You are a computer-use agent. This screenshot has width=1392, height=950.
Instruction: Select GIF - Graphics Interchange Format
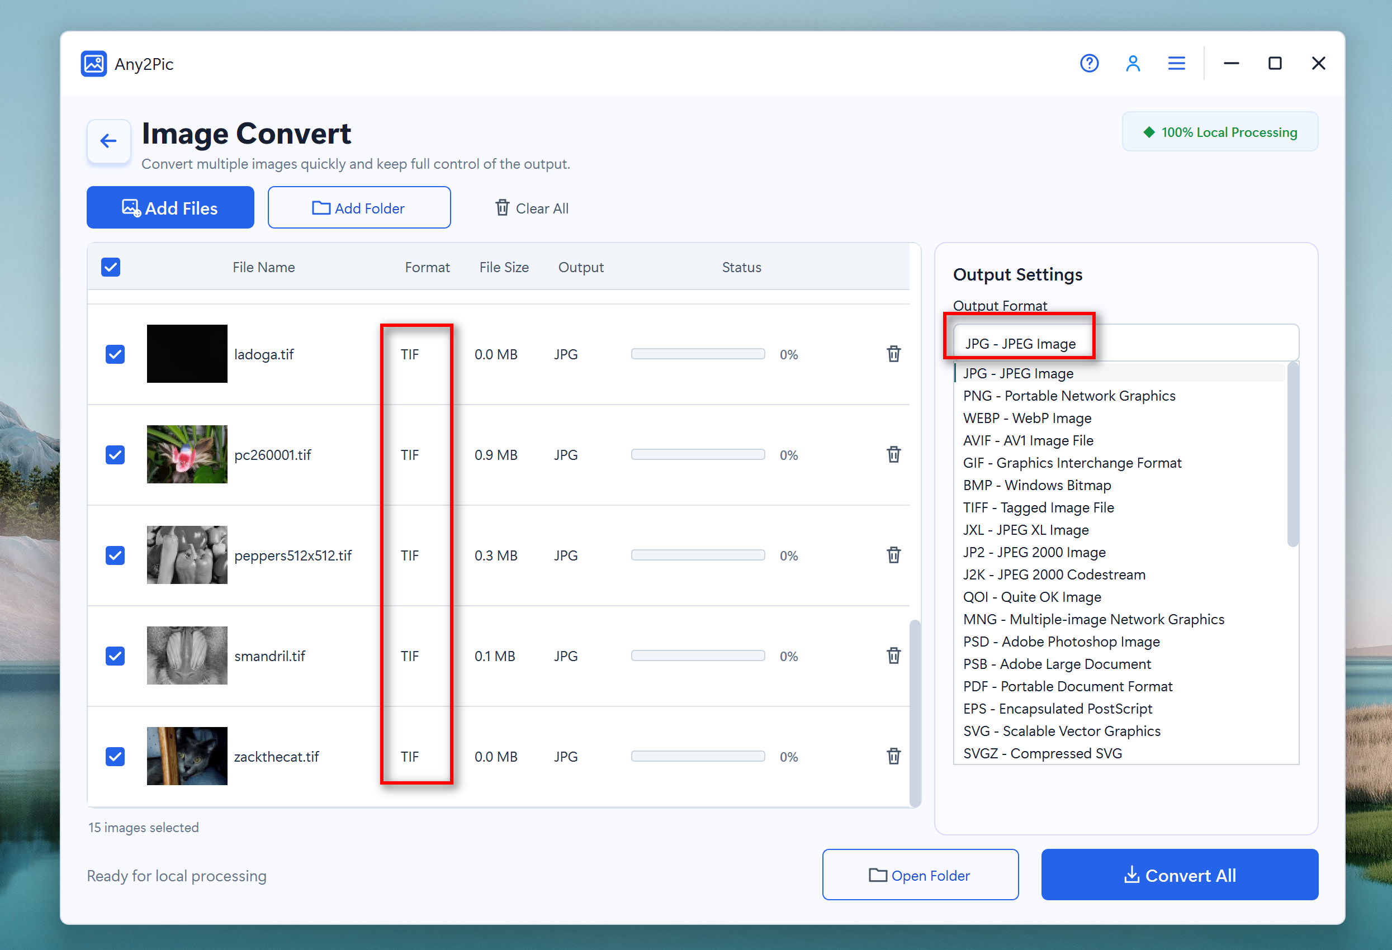pos(1120,463)
